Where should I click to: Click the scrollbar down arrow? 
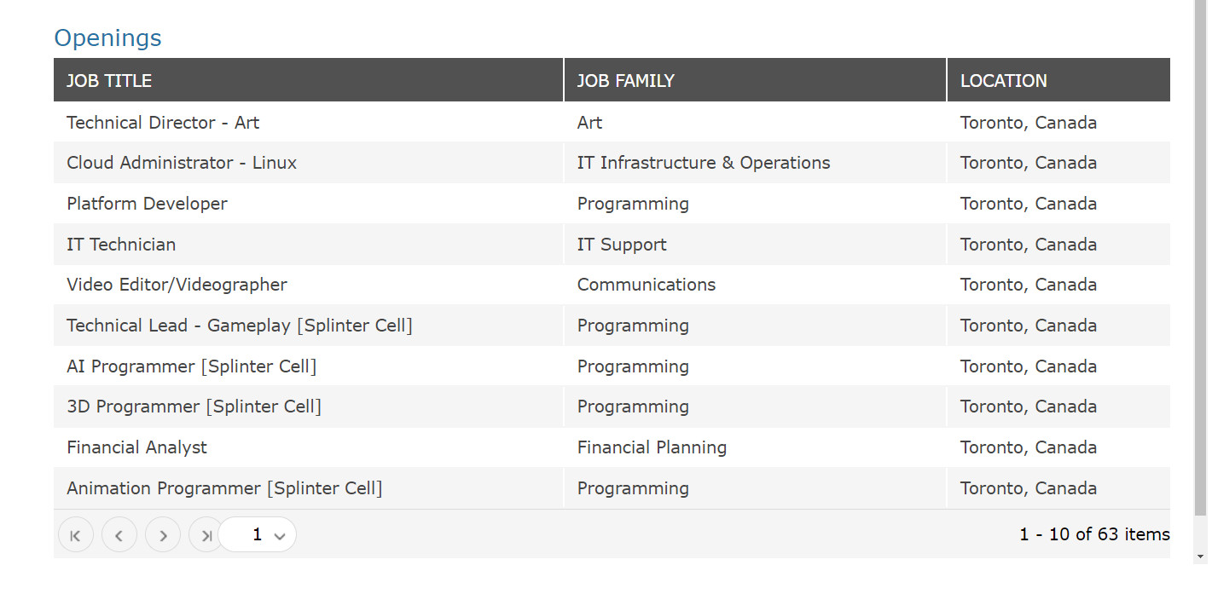pyautogui.click(x=1201, y=557)
